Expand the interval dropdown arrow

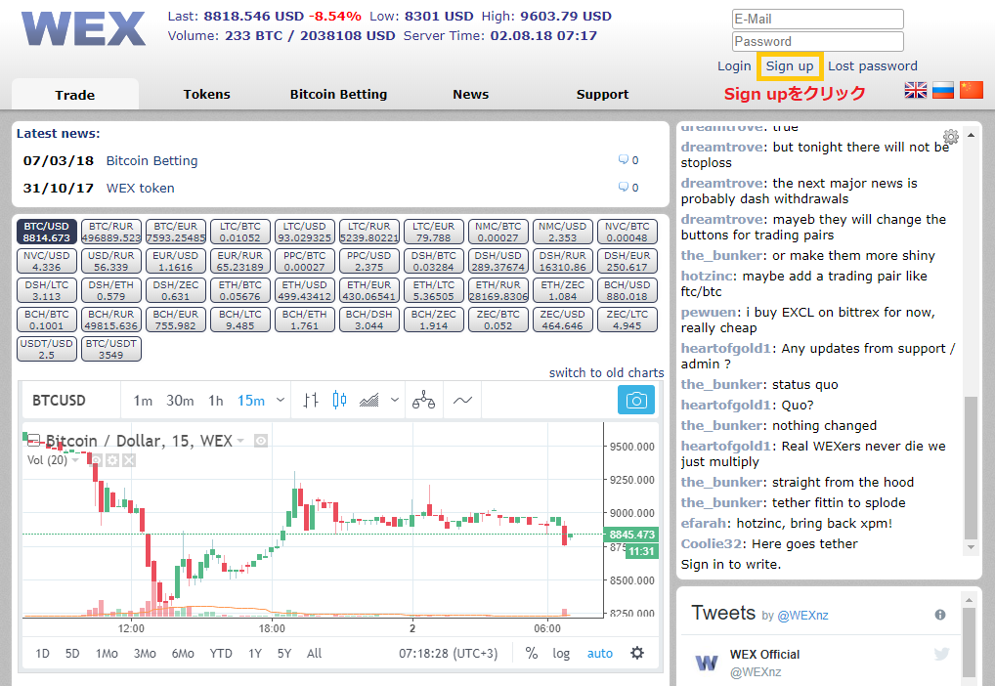click(281, 400)
